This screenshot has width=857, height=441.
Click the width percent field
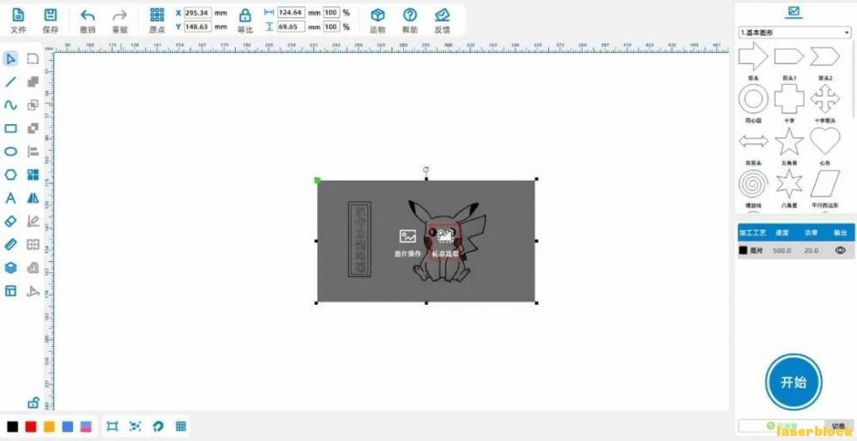click(331, 12)
